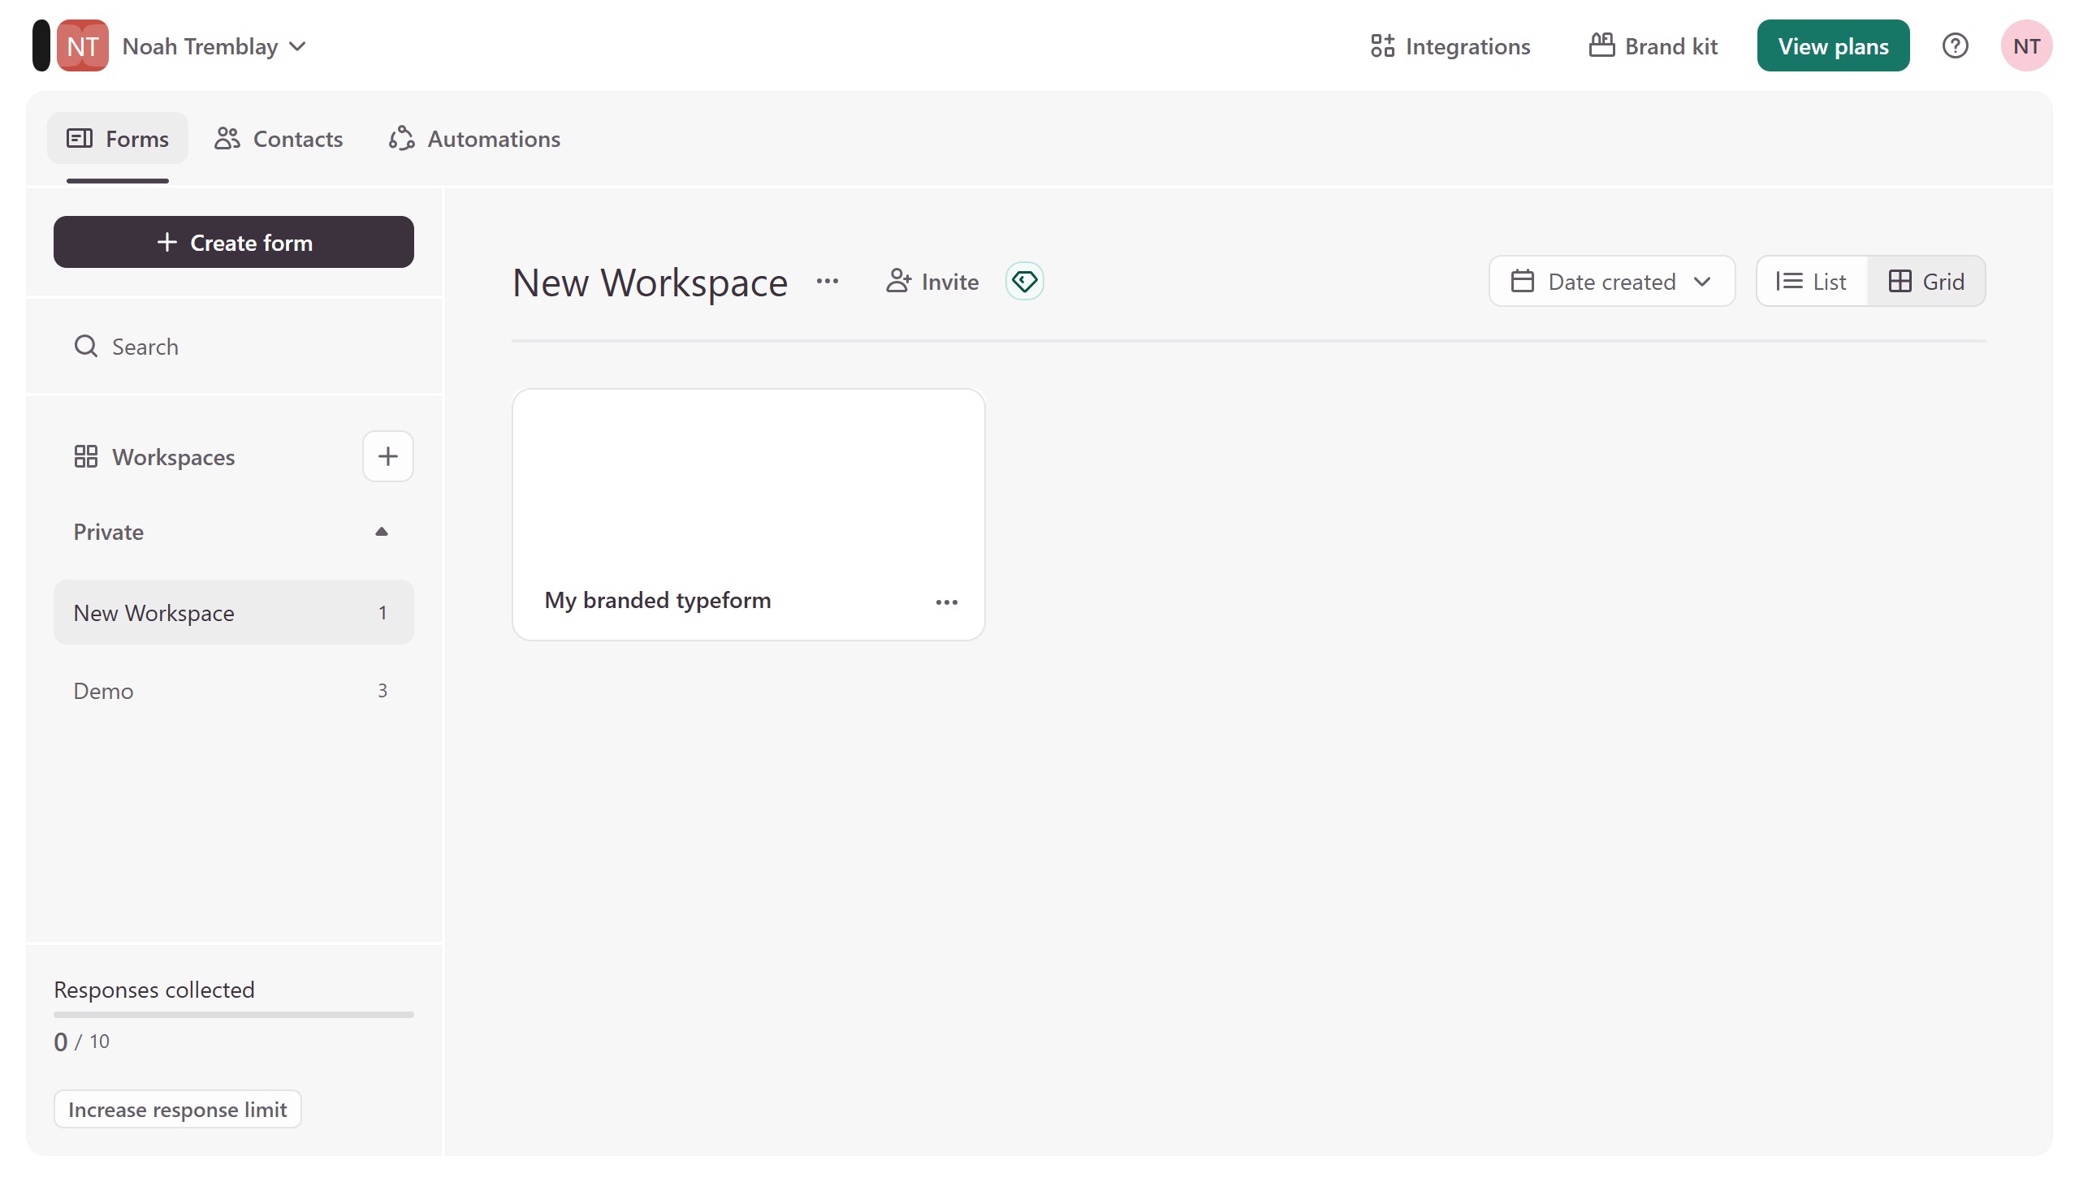Click the Workspaces heading label
This screenshot has height=1182, width=2079.
[174, 457]
